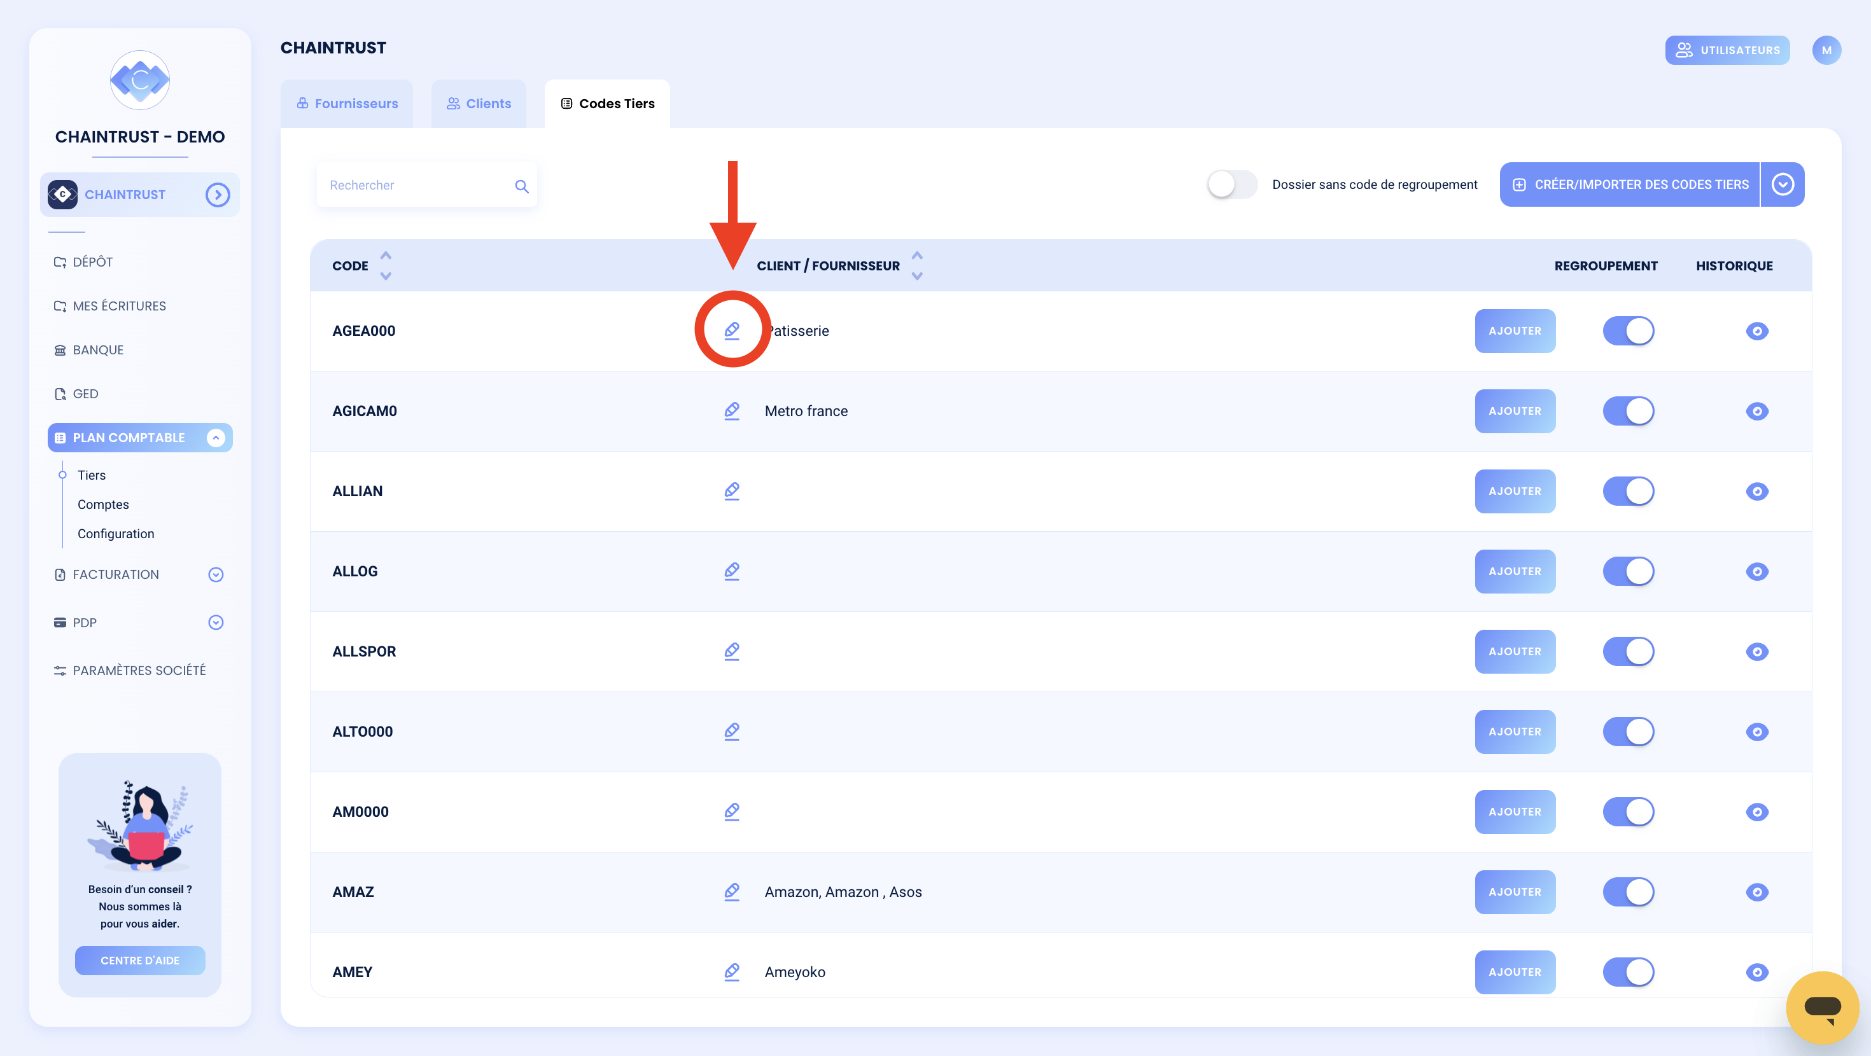The image size is (1871, 1056).
Task: Click the edit pencil for AMAZ
Action: pyautogui.click(x=731, y=892)
